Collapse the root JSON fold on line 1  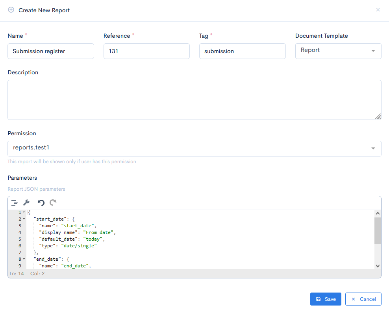click(23, 212)
